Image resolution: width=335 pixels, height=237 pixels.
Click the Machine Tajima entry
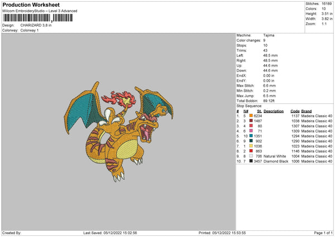[x=255, y=35]
